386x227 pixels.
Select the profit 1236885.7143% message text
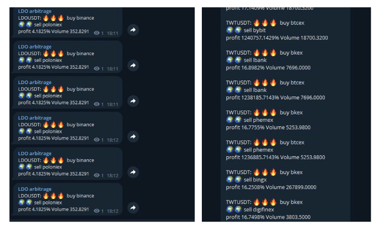pyautogui.click(x=276, y=157)
